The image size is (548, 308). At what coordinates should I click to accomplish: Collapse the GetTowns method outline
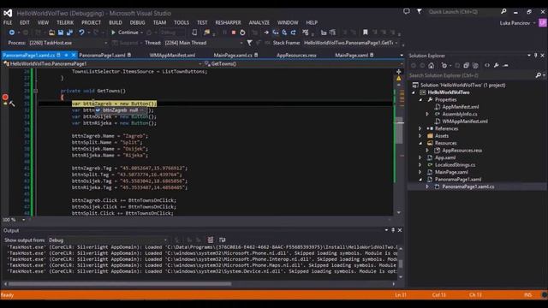35,91
